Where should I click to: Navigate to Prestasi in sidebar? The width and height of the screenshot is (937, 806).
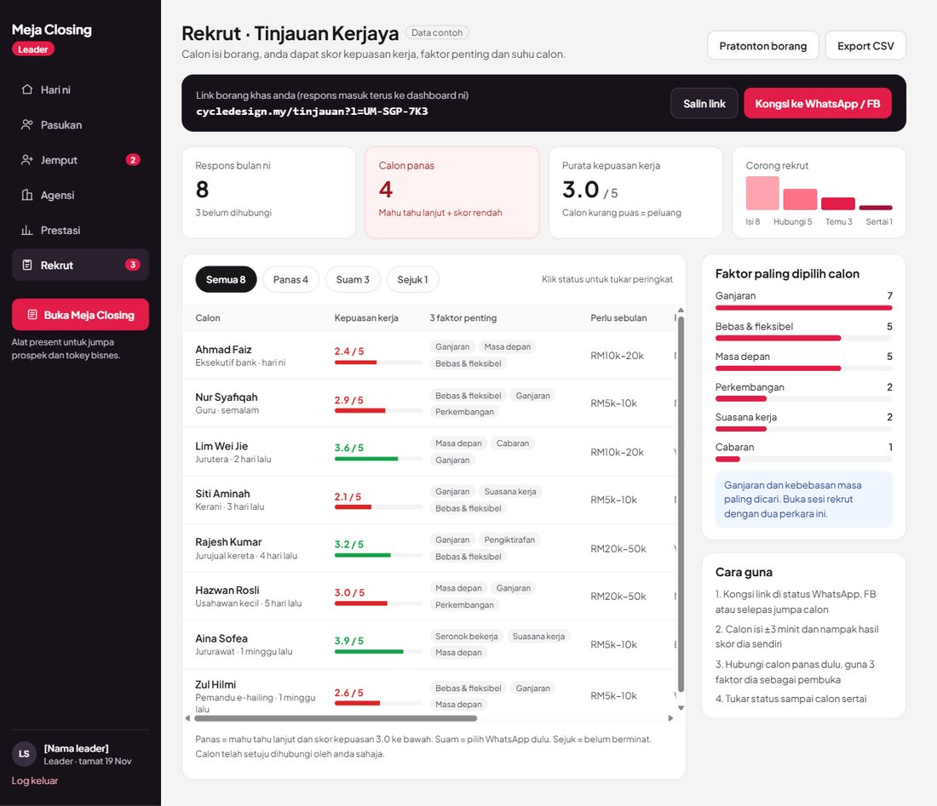click(x=80, y=231)
